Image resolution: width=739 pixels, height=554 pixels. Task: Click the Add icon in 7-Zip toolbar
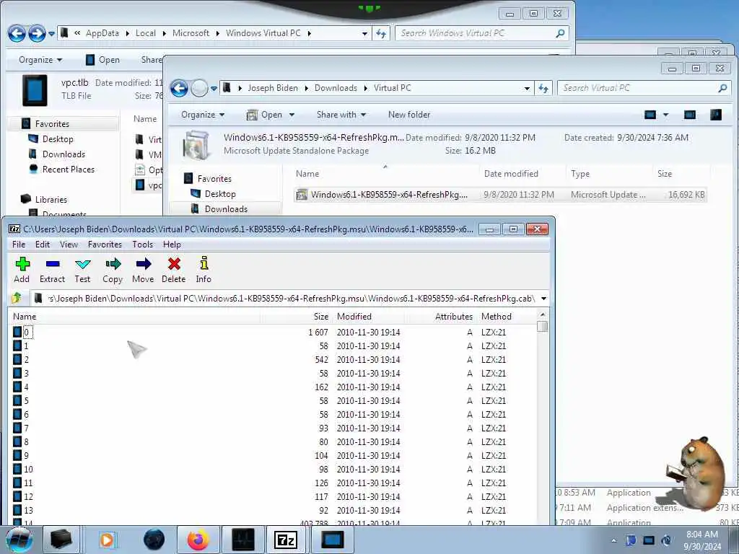[x=22, y=264]
